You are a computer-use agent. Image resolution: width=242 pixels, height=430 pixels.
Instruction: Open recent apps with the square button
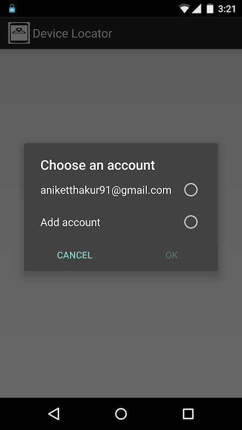click(188, 413)
